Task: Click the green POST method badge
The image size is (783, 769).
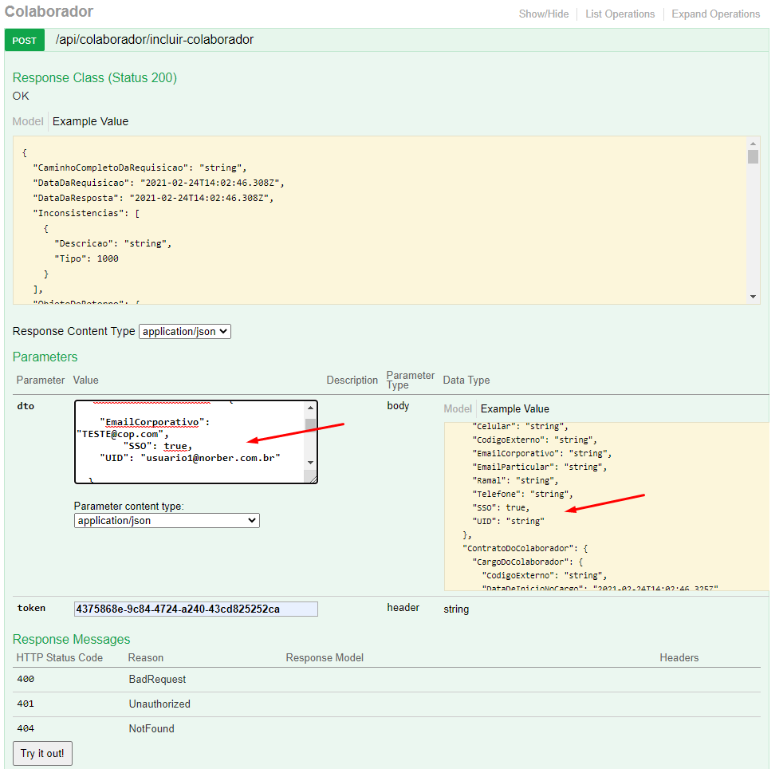Action: click(25, 40)
